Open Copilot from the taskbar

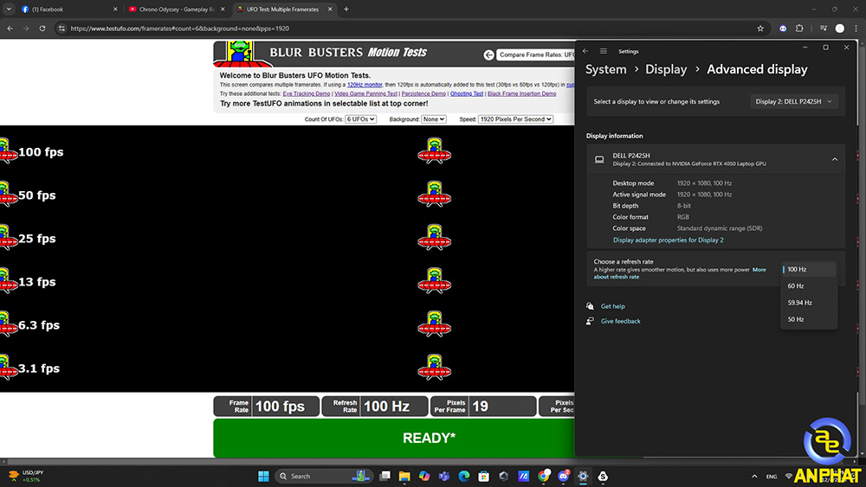point(424,476)
